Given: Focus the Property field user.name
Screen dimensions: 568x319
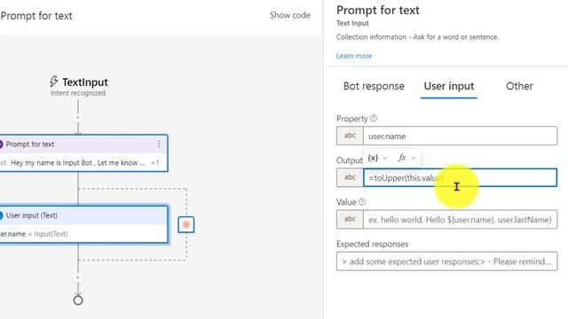Looking at the screenshot, I should 460,136.
